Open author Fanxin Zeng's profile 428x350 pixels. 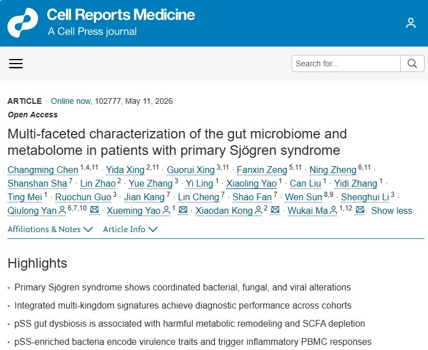click(x=262, y=170)
